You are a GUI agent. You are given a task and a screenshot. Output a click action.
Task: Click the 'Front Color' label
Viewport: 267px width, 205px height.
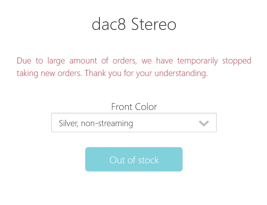(x=134, y=107)
